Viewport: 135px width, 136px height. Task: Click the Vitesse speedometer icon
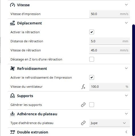tap(13, 5)
